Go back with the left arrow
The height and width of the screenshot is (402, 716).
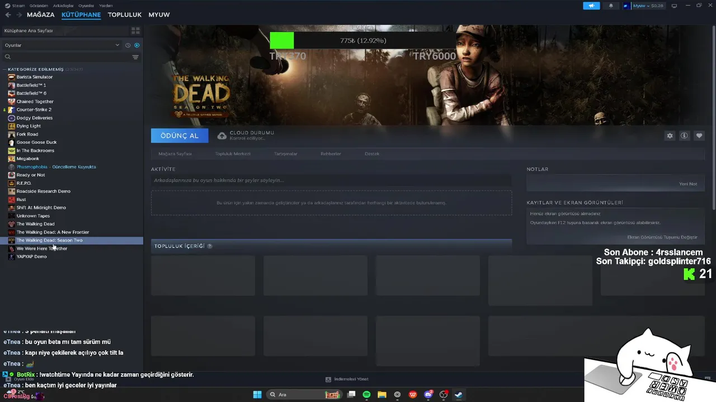tap(8, 15)
